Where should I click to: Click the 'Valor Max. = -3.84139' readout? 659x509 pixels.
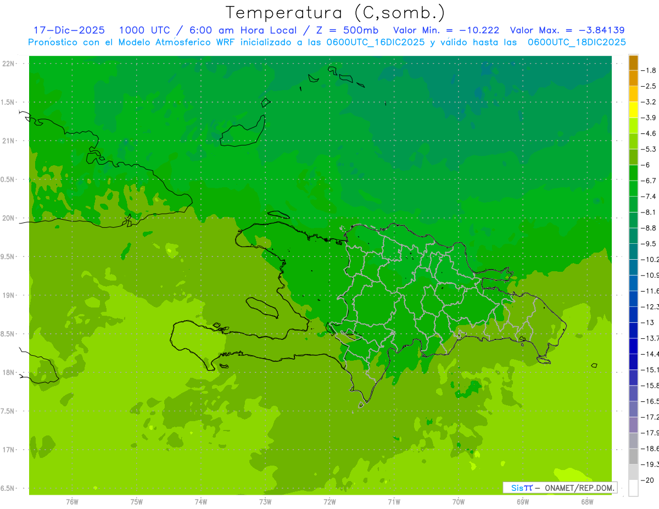point(567,30)
